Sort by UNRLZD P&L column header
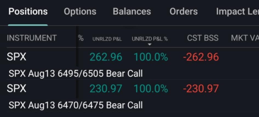 click(x=107, y=39)
